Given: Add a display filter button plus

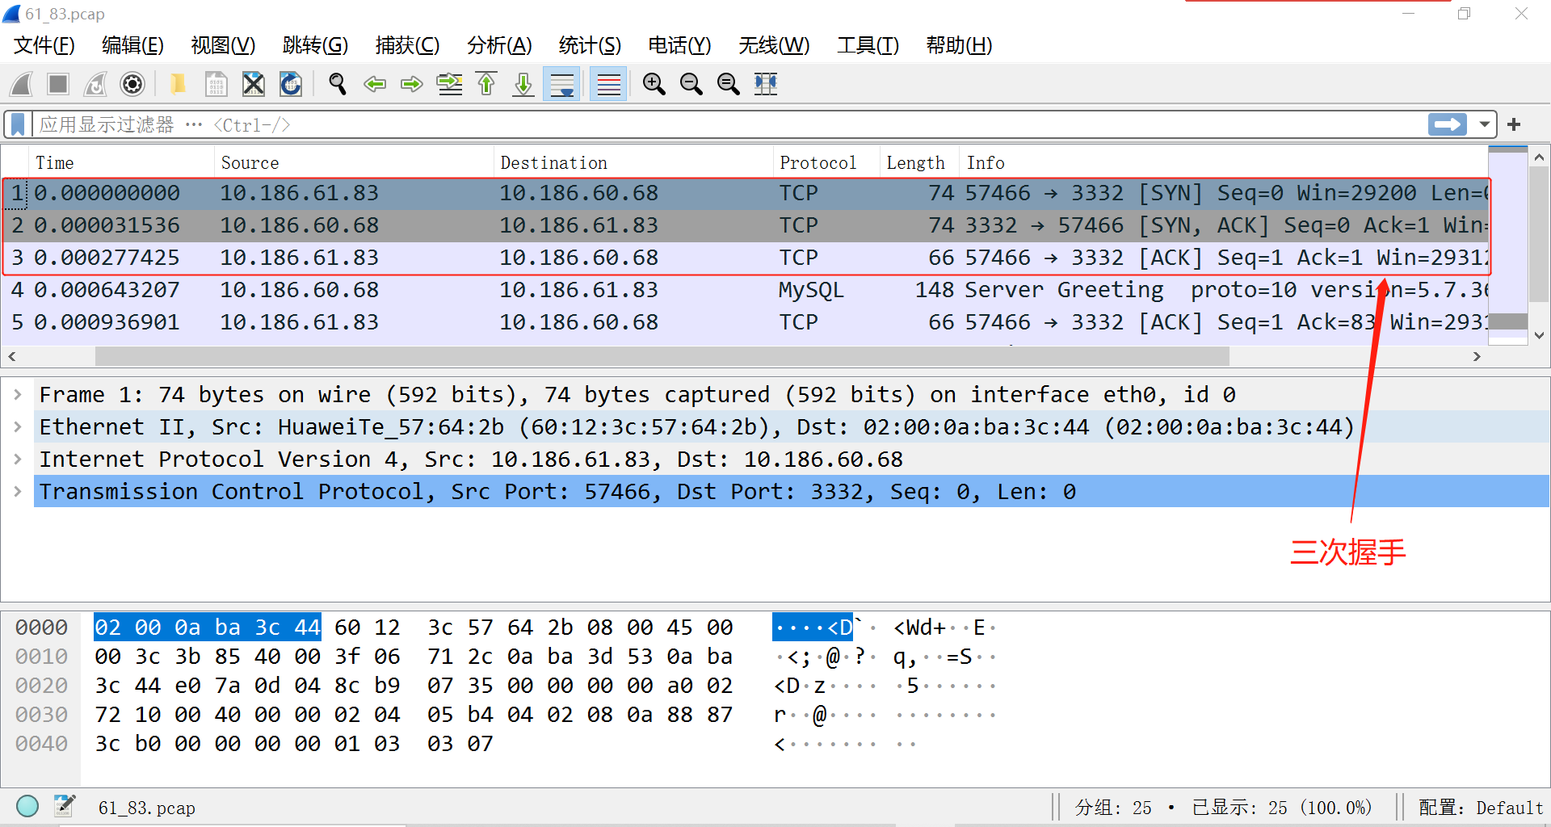Looking at the screenshot, I should click(x=1514, y=124).
